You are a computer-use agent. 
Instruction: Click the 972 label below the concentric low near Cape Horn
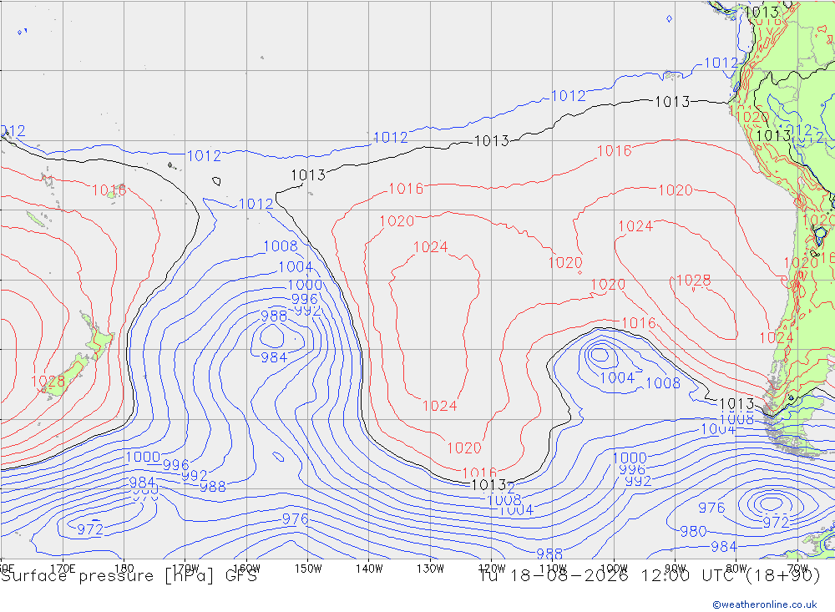(x=776, y=522)
